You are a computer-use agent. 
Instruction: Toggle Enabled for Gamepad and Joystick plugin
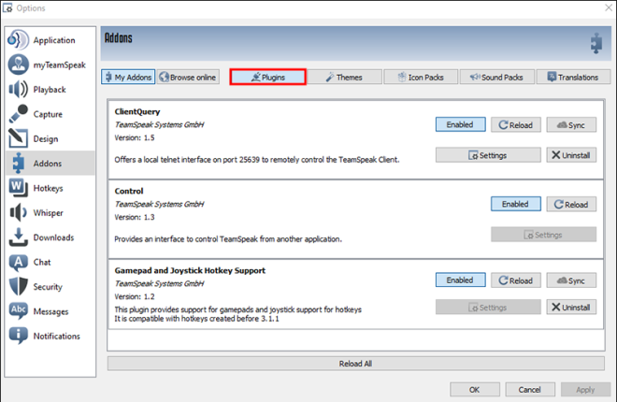pyautogui.click(x=460, y=280)
